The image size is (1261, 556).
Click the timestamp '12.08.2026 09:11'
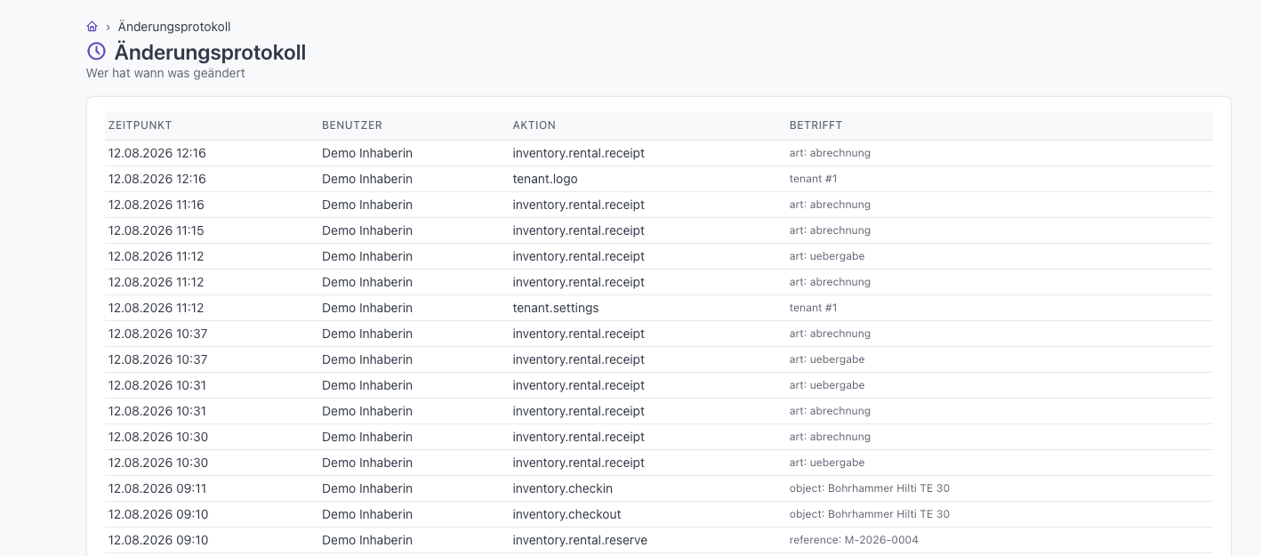(157, 488)
